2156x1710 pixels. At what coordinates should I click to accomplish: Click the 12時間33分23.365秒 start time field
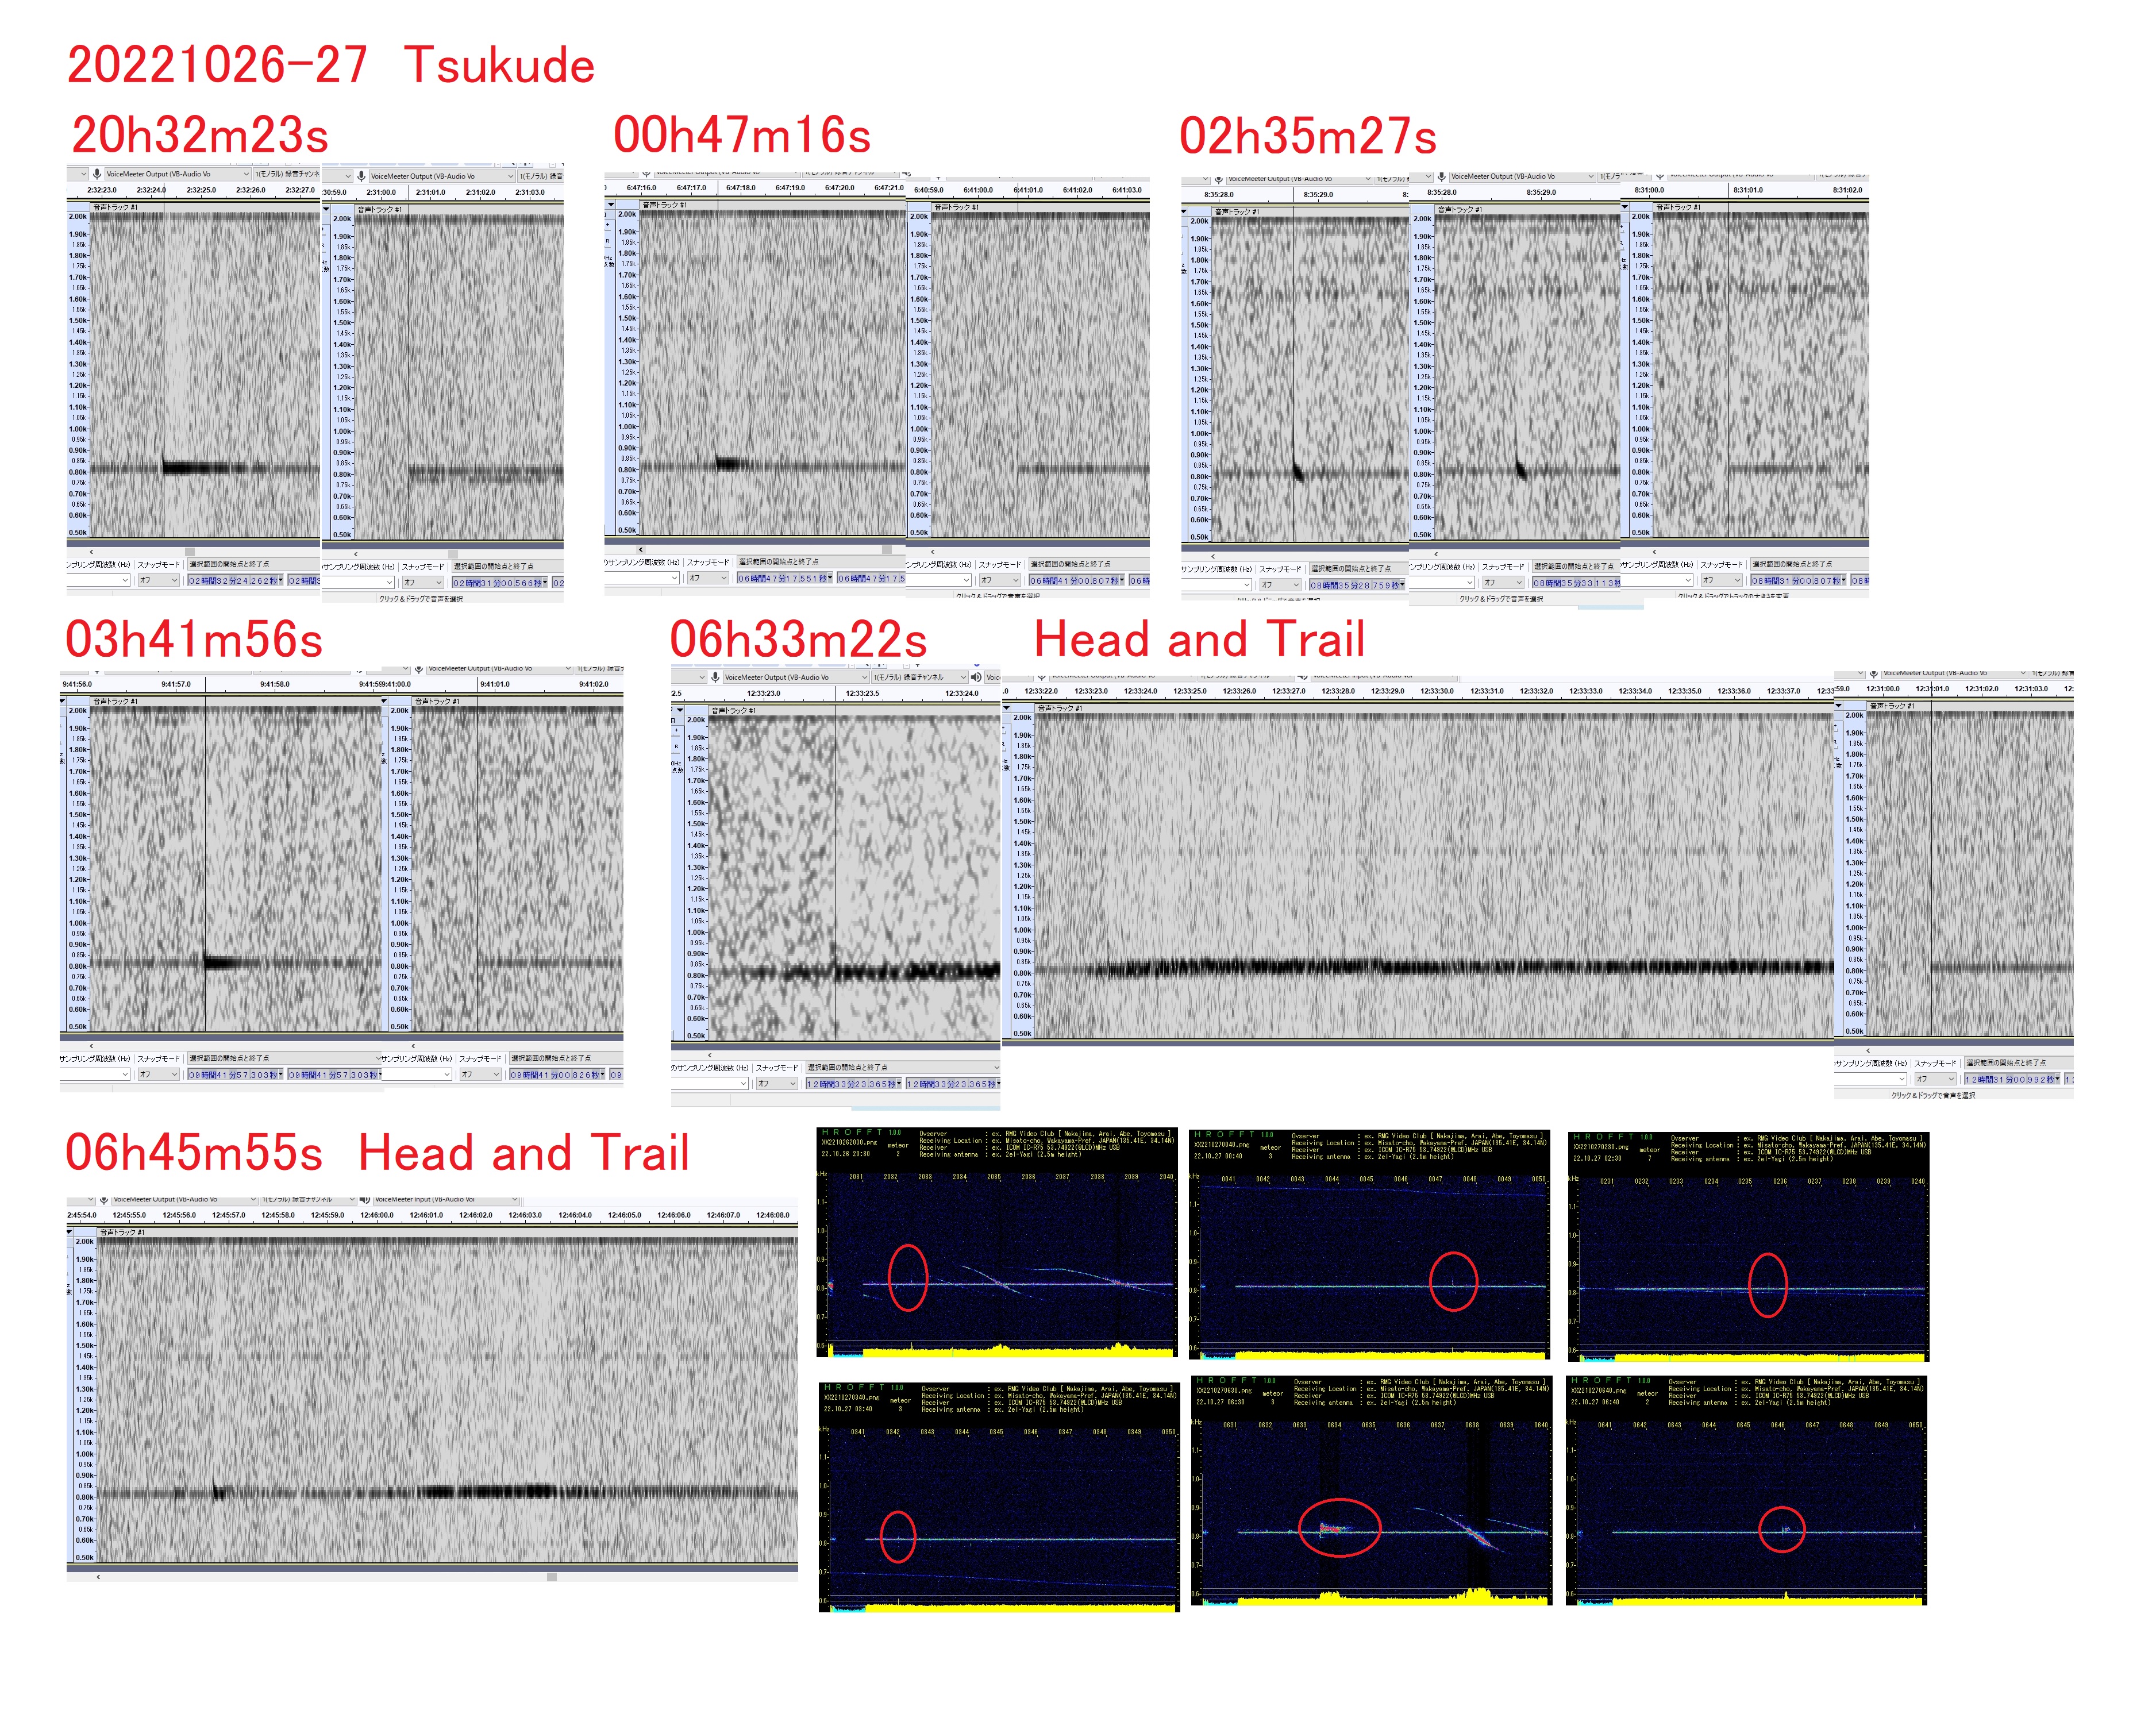click(x=853, y=1083)
